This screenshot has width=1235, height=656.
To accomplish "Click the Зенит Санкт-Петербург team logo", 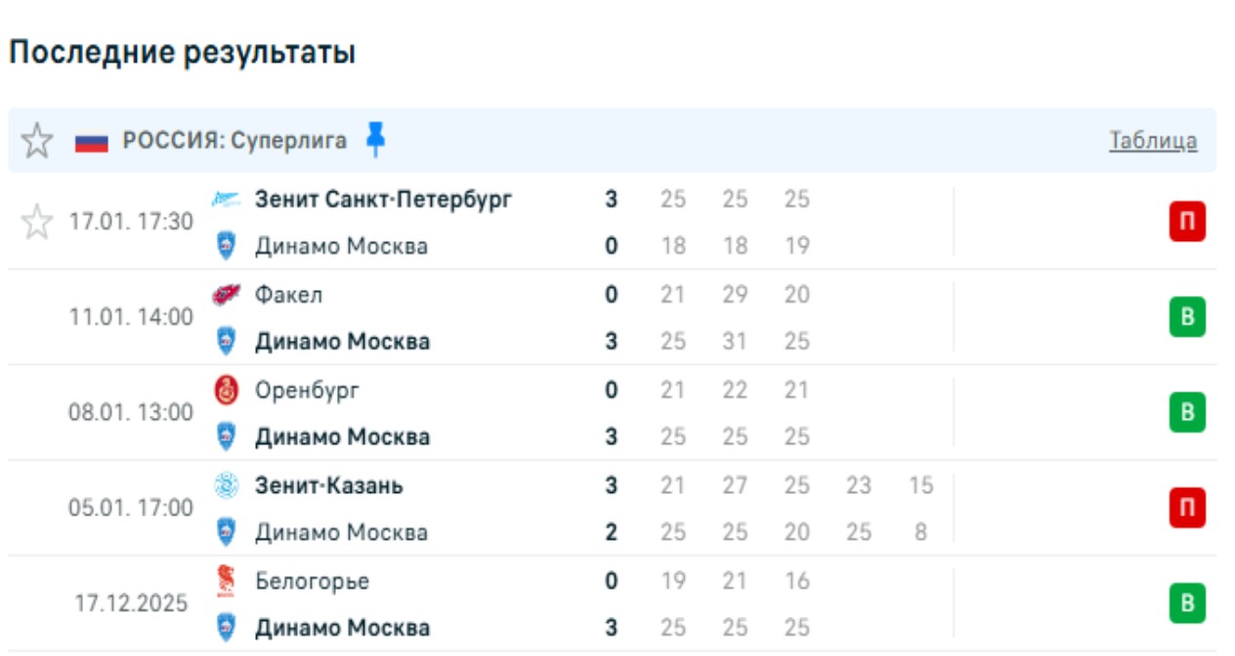I will [226, 199].
